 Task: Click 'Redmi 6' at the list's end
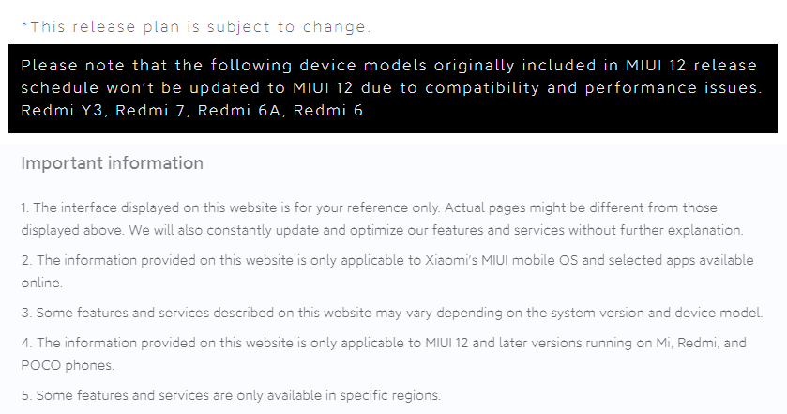click(x=327, y=110)
